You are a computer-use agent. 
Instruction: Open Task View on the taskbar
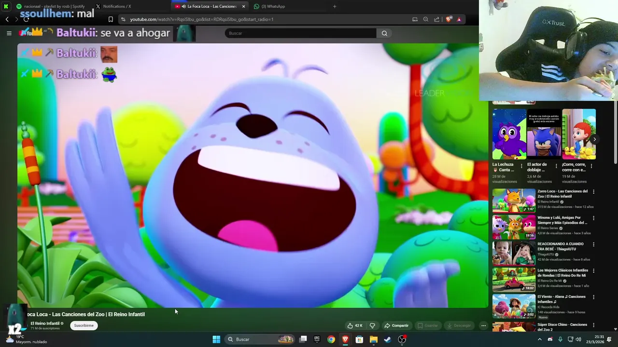tap(303, 339)
